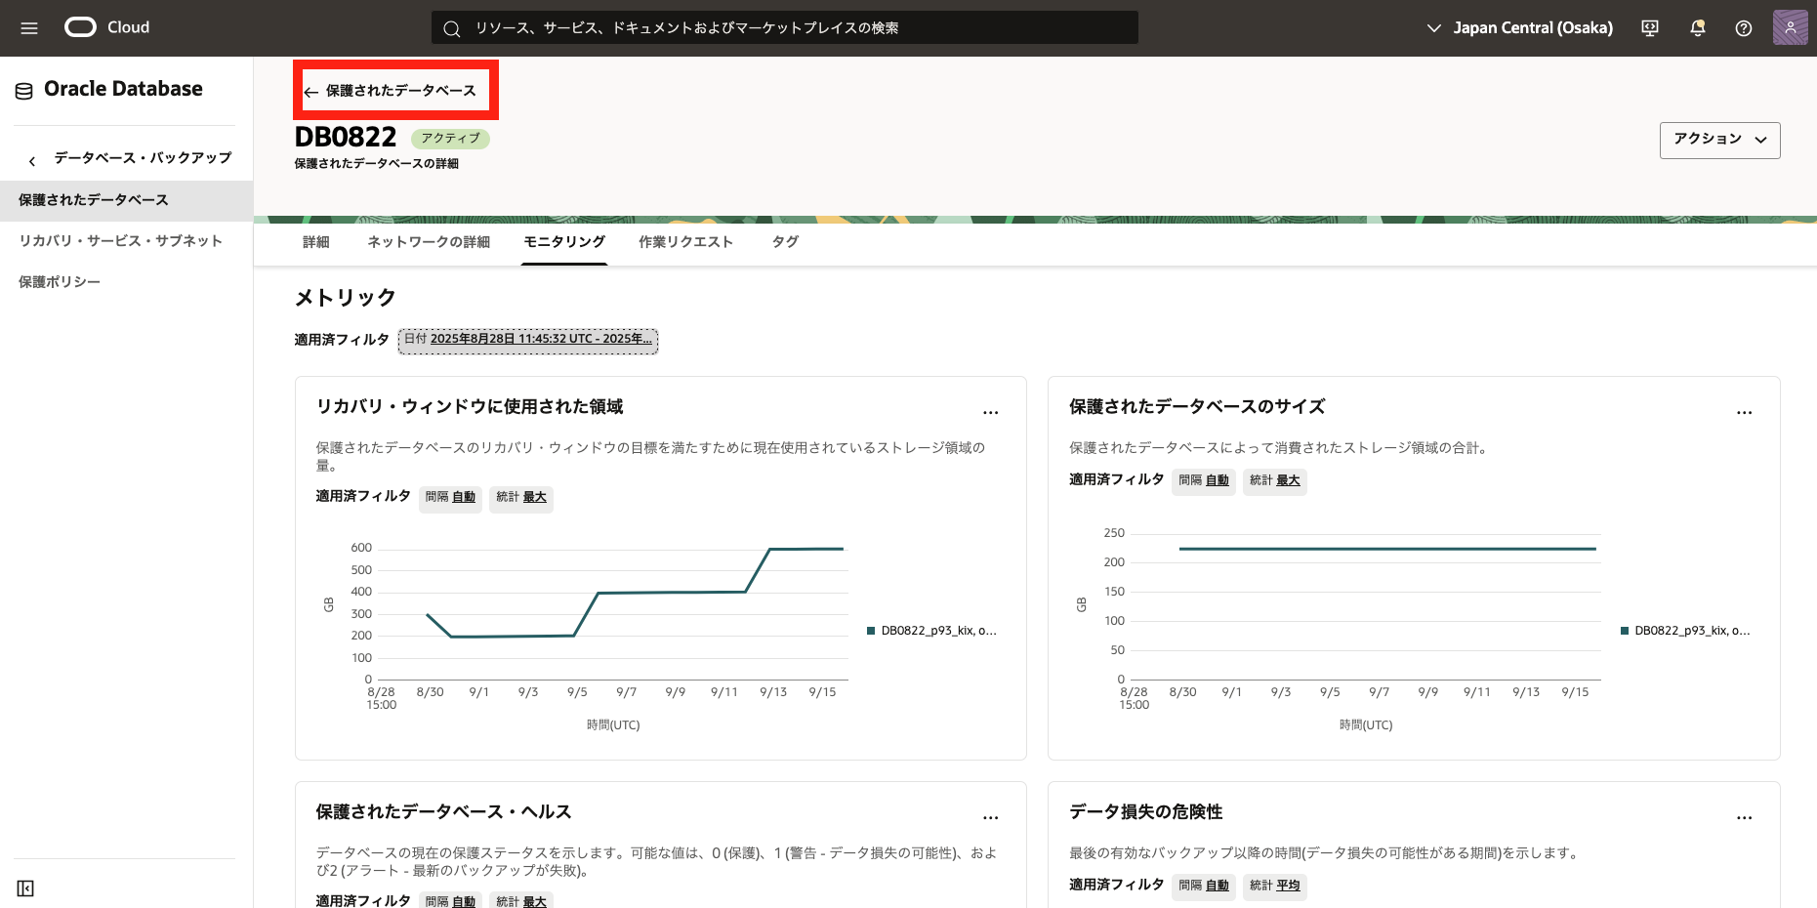Collapse the sidebar using bottom-left panel icon
This screenshot has width=1817, height=908.
[25, 887]
